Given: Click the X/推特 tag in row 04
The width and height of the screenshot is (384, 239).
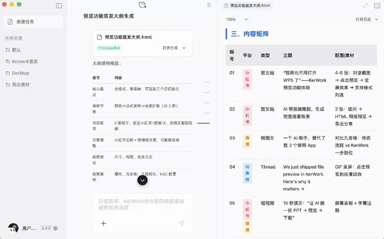Looking at the screenshot, I should (247, 173).
